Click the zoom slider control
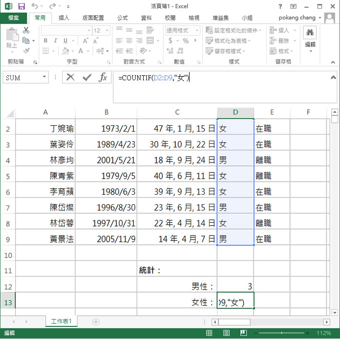 coord(282,333)
